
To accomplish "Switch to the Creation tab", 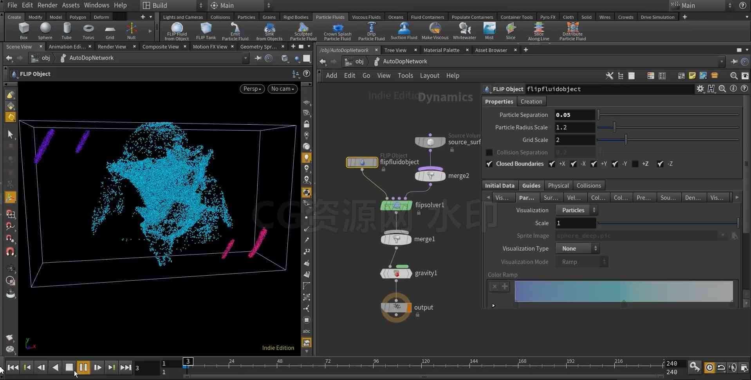I will [x=531, y=101].
